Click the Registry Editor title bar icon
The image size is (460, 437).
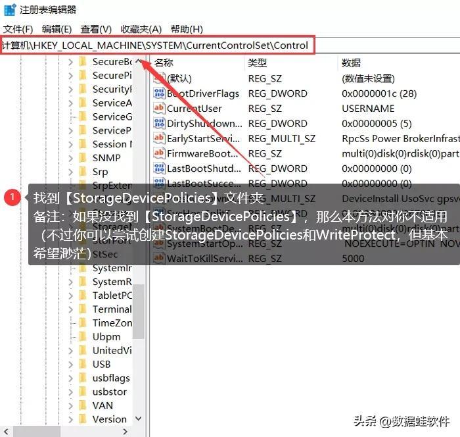[9, 9]
